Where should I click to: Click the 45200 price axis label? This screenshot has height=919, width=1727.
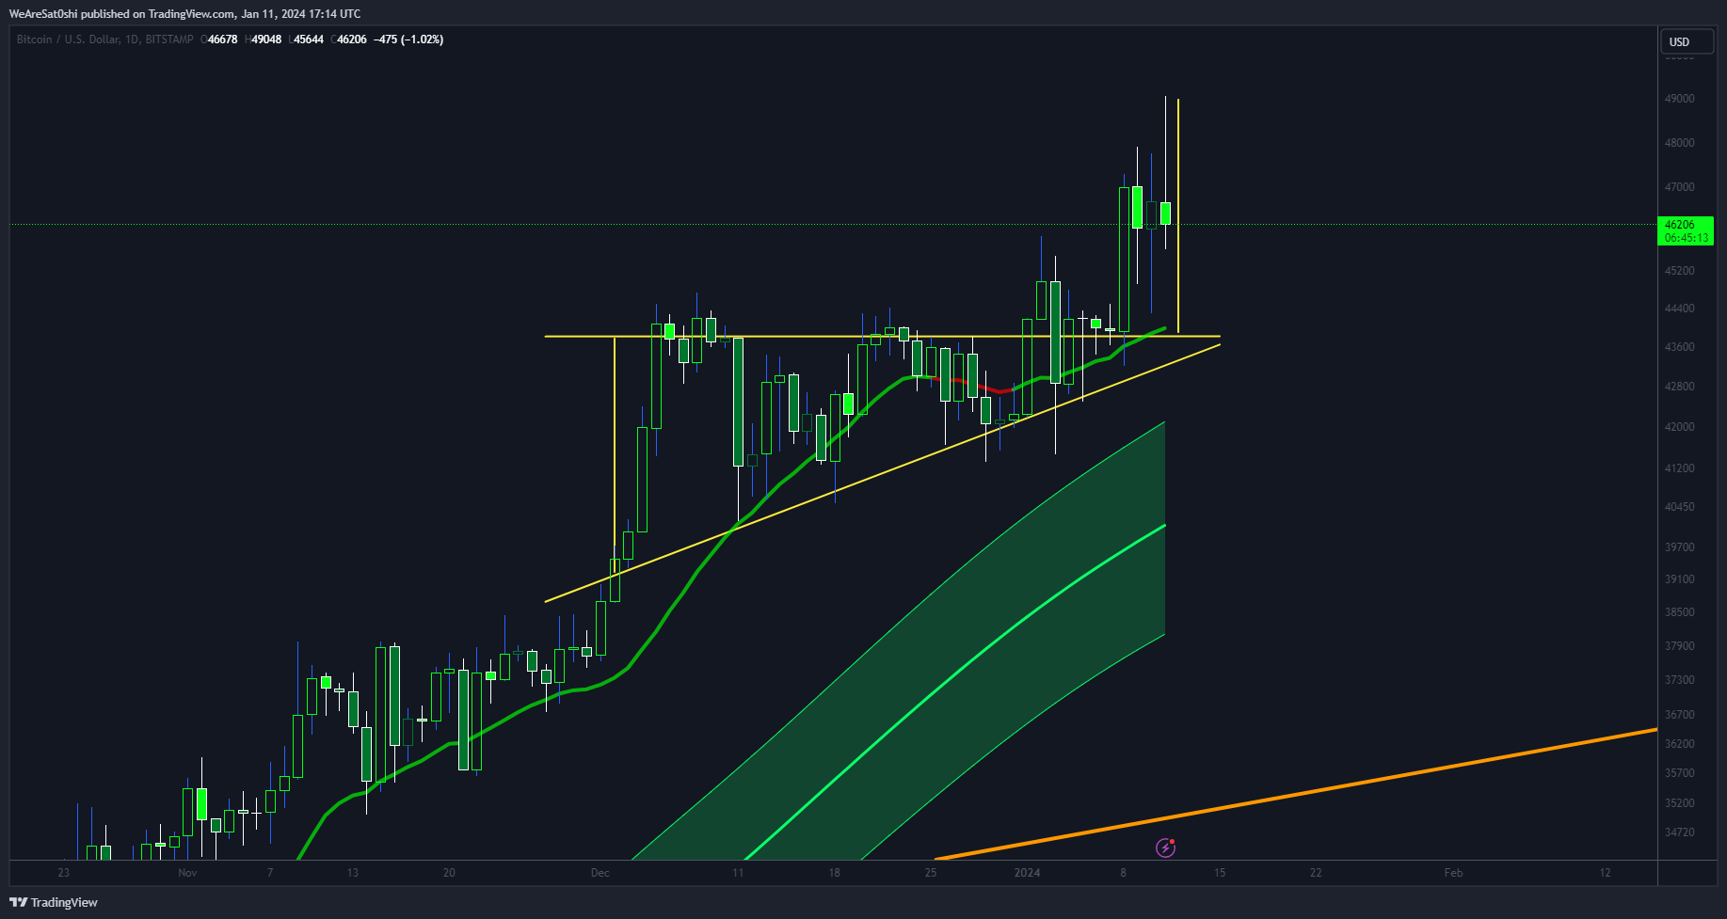(1680, 271)
